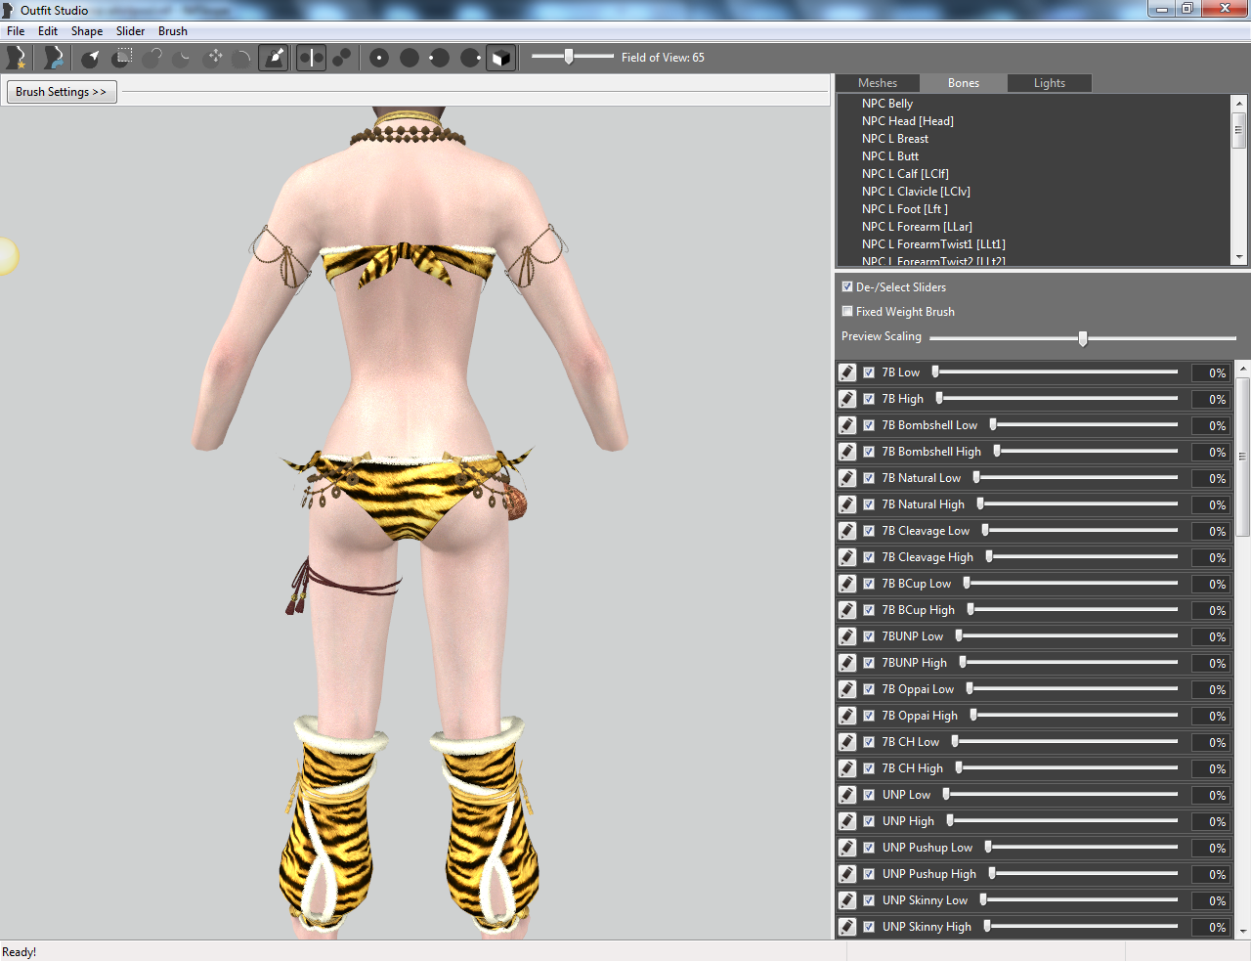Click the edit pencil icon for 7B High
This screenshot has height=962, width=1251.
click(x=847, y=399)
